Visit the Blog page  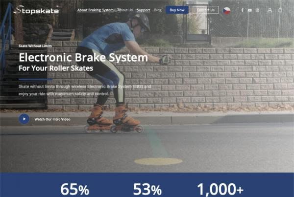point(158,10)
